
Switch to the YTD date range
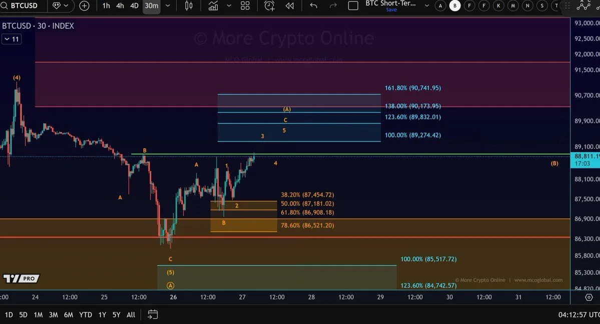coord(86,314)
